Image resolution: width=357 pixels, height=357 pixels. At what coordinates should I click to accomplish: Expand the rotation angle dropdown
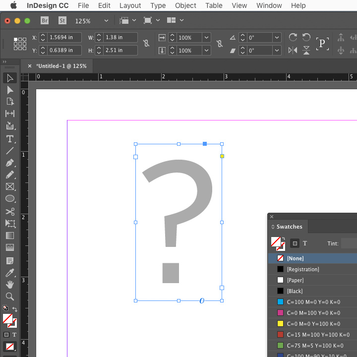(x=277, y=38)
